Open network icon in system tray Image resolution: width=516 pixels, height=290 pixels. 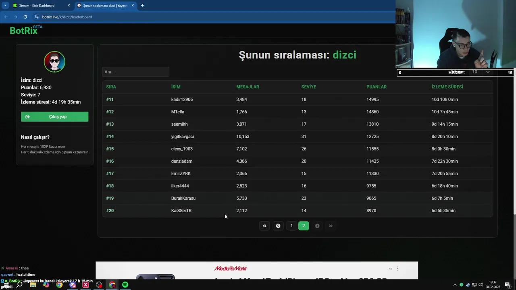(x=474, y=285)
